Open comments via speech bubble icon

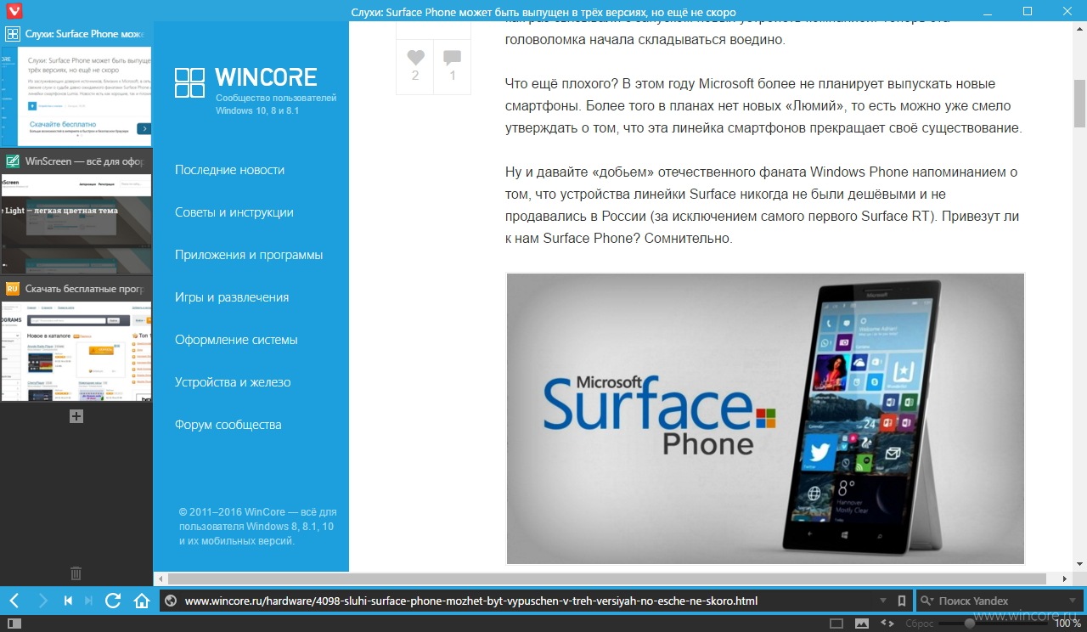pos(453,58)
